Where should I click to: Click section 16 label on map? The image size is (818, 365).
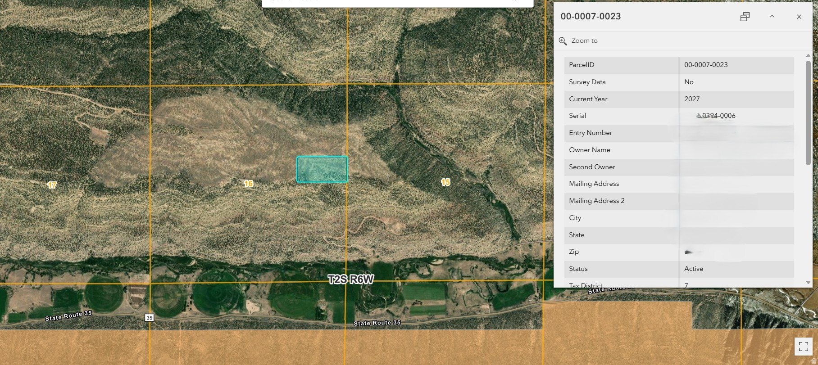[248, 184]
